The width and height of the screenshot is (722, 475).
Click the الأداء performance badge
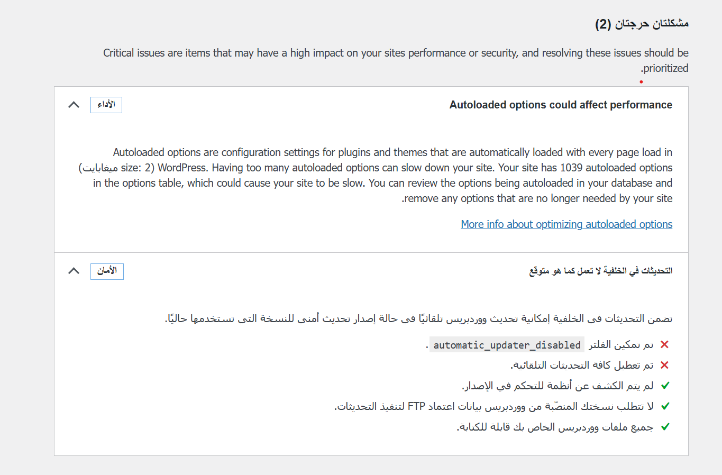point(106,105)
